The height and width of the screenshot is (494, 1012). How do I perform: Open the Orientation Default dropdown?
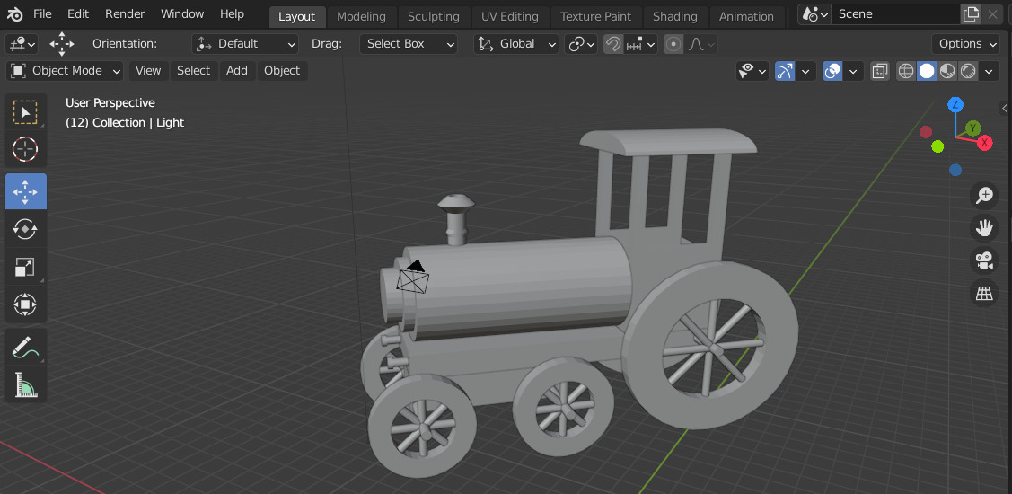[245, 44]
